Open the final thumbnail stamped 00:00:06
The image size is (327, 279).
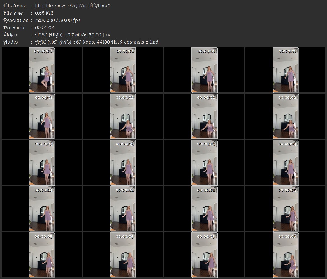[x=286, y=255]
